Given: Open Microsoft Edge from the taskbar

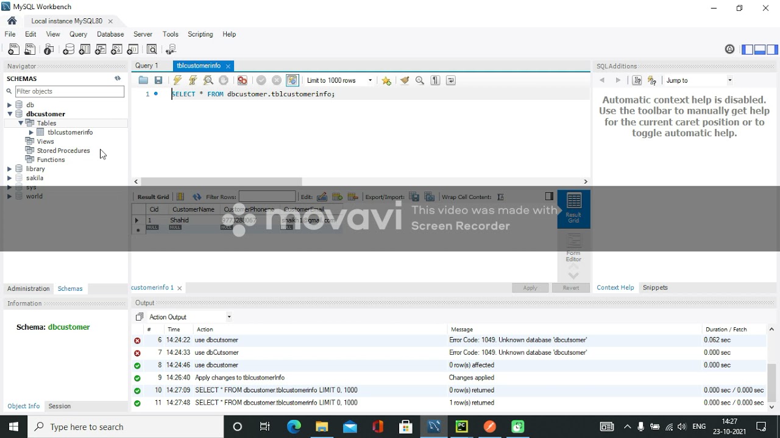Looking at the screenshot, I should point(294,426).
